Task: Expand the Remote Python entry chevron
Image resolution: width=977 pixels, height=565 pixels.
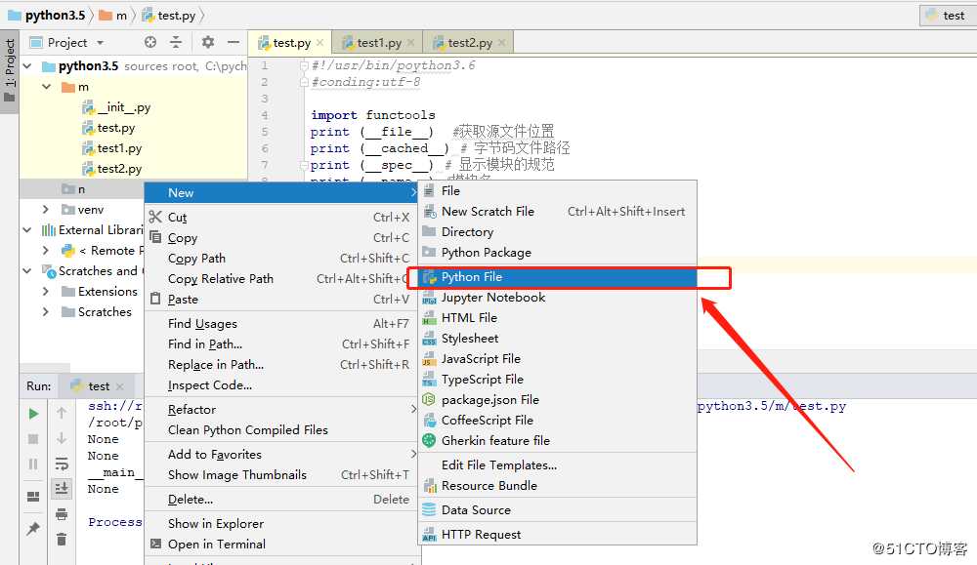Action: [x=46, y=250]
